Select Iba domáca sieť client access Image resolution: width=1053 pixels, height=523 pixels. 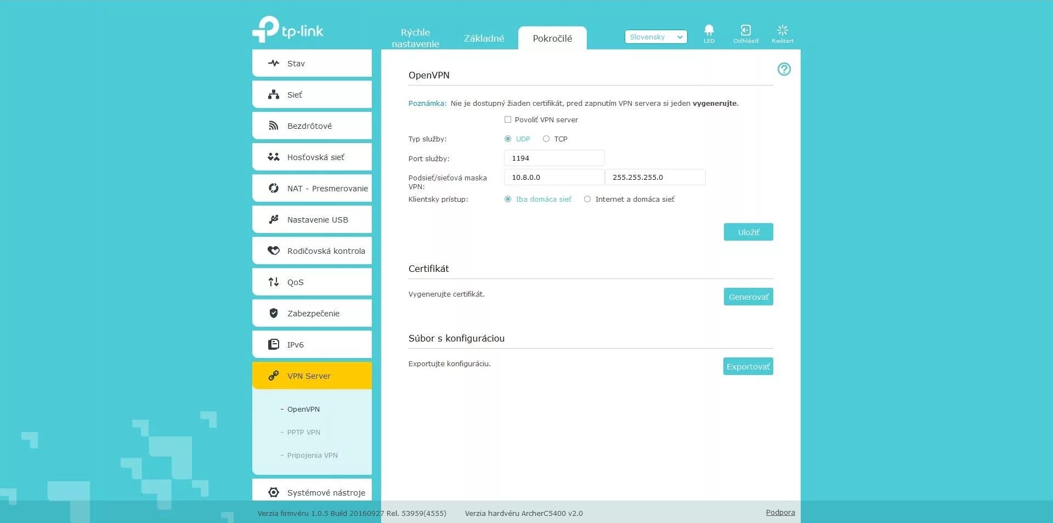[508, 199]
